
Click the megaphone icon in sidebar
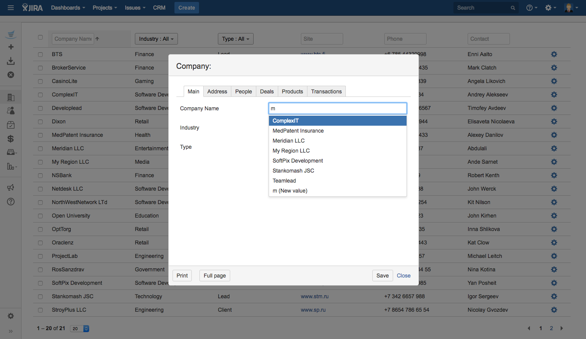[11, 188]
